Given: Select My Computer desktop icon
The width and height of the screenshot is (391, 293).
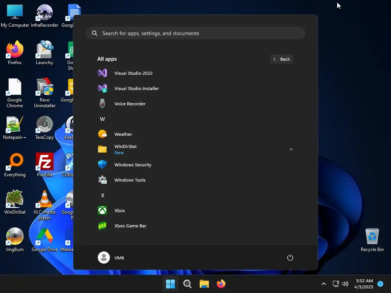Looking at the screenshot, I should pyautogui.click(x=15, y=16).
